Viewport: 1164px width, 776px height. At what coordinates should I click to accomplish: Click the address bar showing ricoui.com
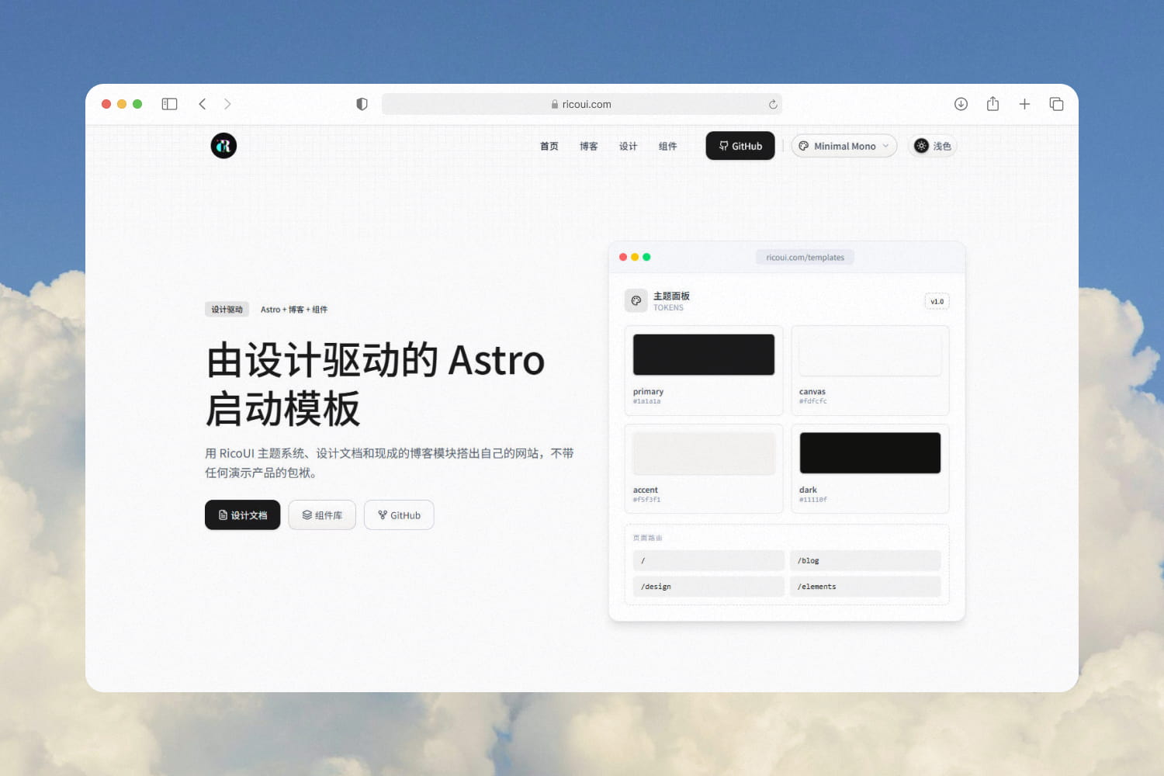(582, 104)
